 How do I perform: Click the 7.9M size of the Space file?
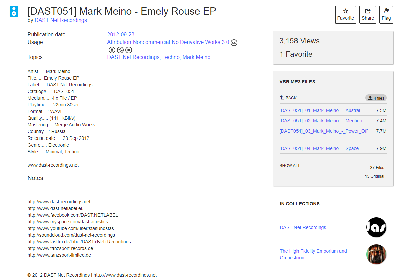coord(381,148)
